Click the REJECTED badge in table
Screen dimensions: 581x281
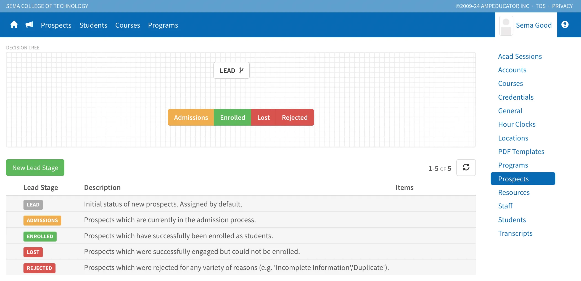39,268
